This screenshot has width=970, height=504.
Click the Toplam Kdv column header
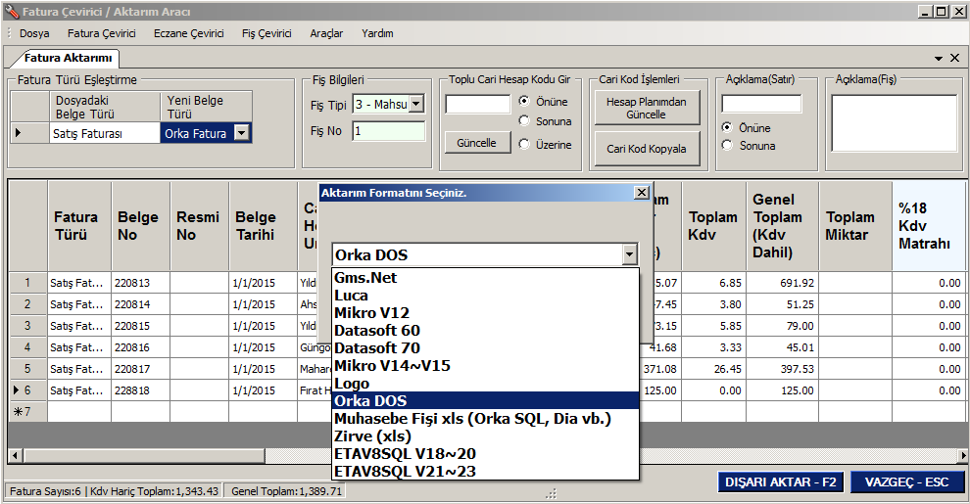tap(714, 226)
